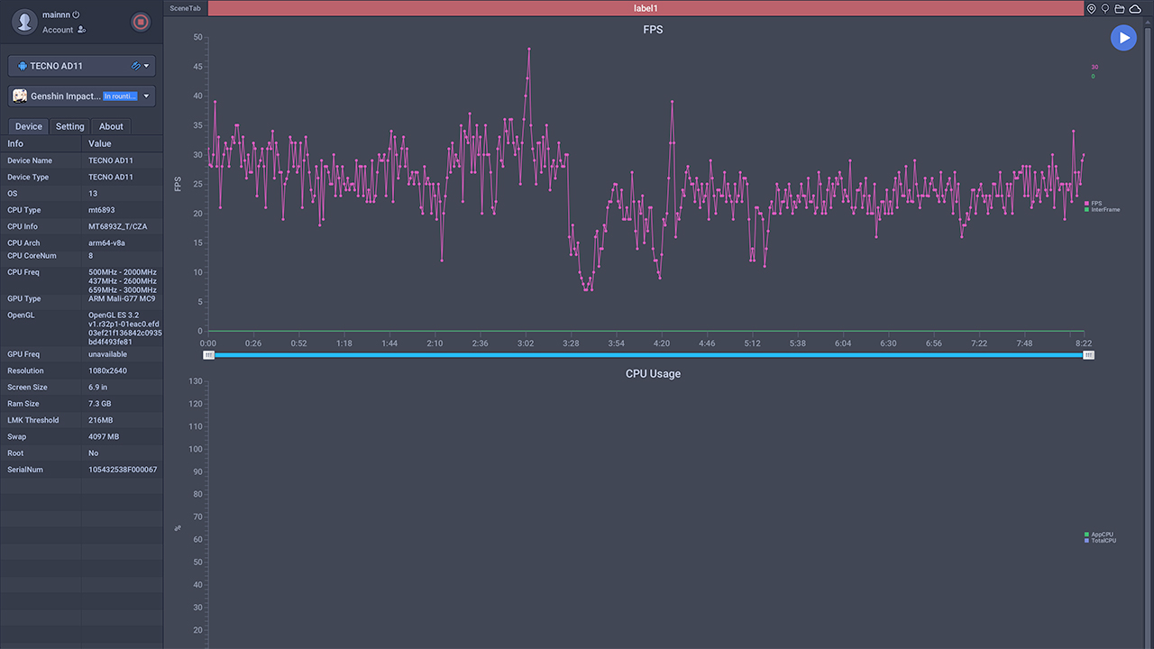Click the SceneTab button
This screenshot has width=1154, height=649.
pos(185,8)
